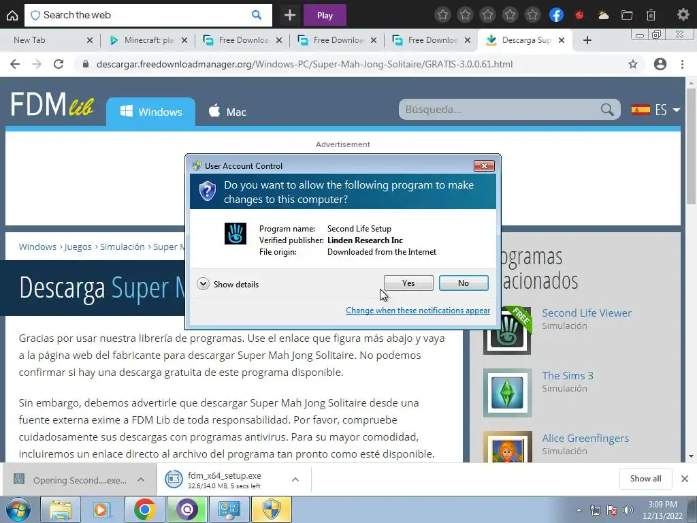Screen dimensions: 697x523
Task: Click the action center flag tray icon
Action: tap(612, 510)
